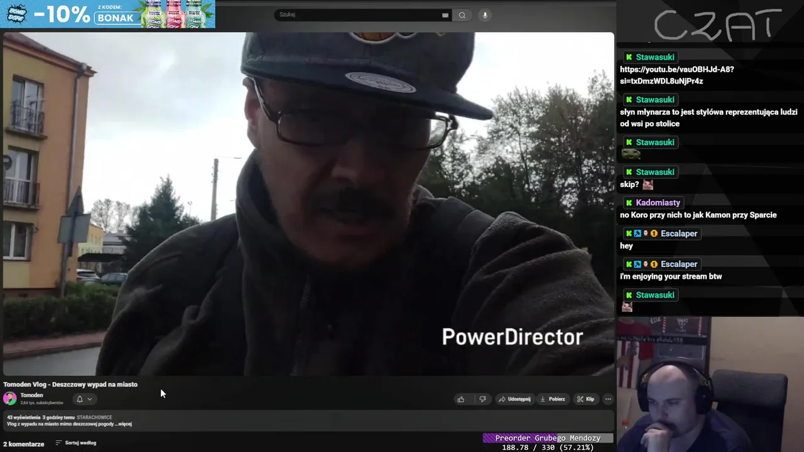Open the Tomoden channel name link
The width and height of the screenshot is (804, 452).
pyautogui.click(x=31, y=395)
